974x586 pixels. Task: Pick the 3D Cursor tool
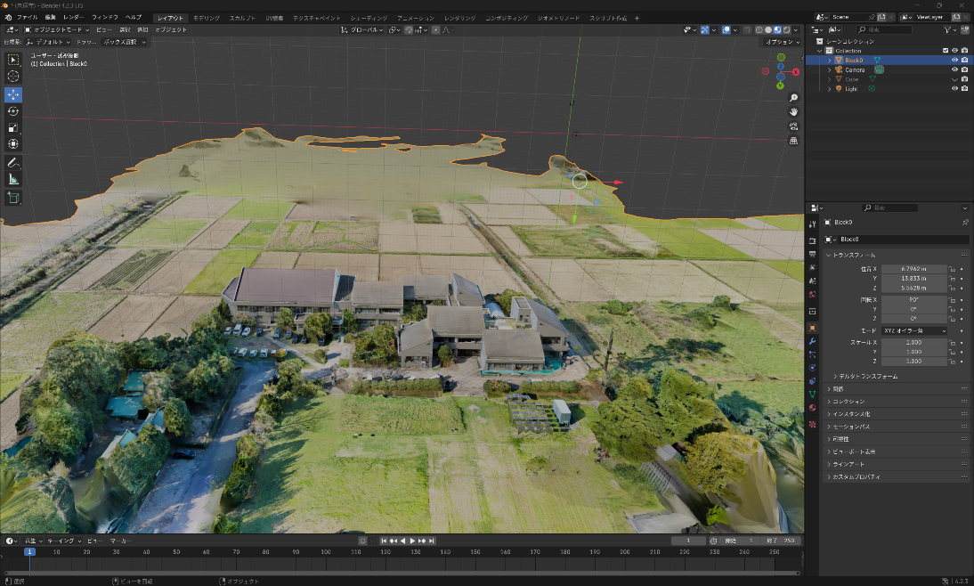(13, 77)
